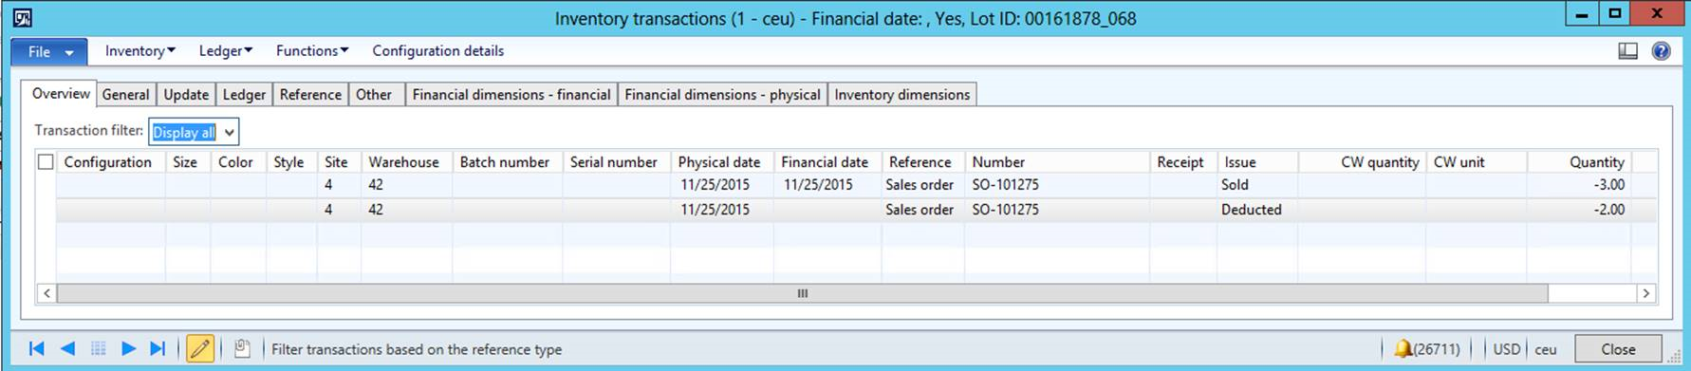Click horizontal scrollbar right arrow

[1646, 293]
